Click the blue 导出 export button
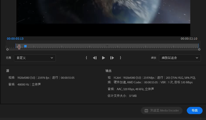 195,110
